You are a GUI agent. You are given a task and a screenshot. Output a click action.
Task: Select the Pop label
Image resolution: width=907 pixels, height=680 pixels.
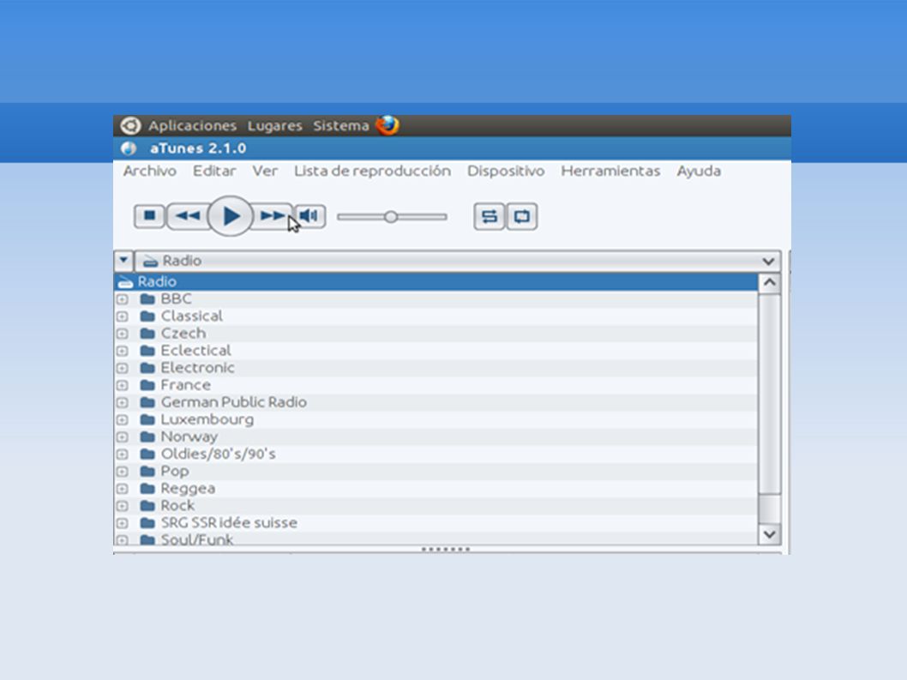coord(175,472)
